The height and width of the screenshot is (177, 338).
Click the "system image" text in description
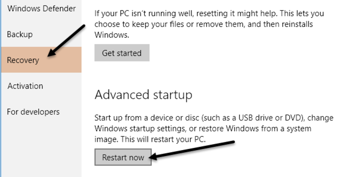[299, 128]
